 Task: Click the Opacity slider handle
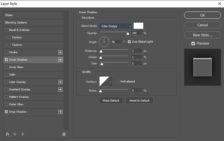tap(128, 33)
